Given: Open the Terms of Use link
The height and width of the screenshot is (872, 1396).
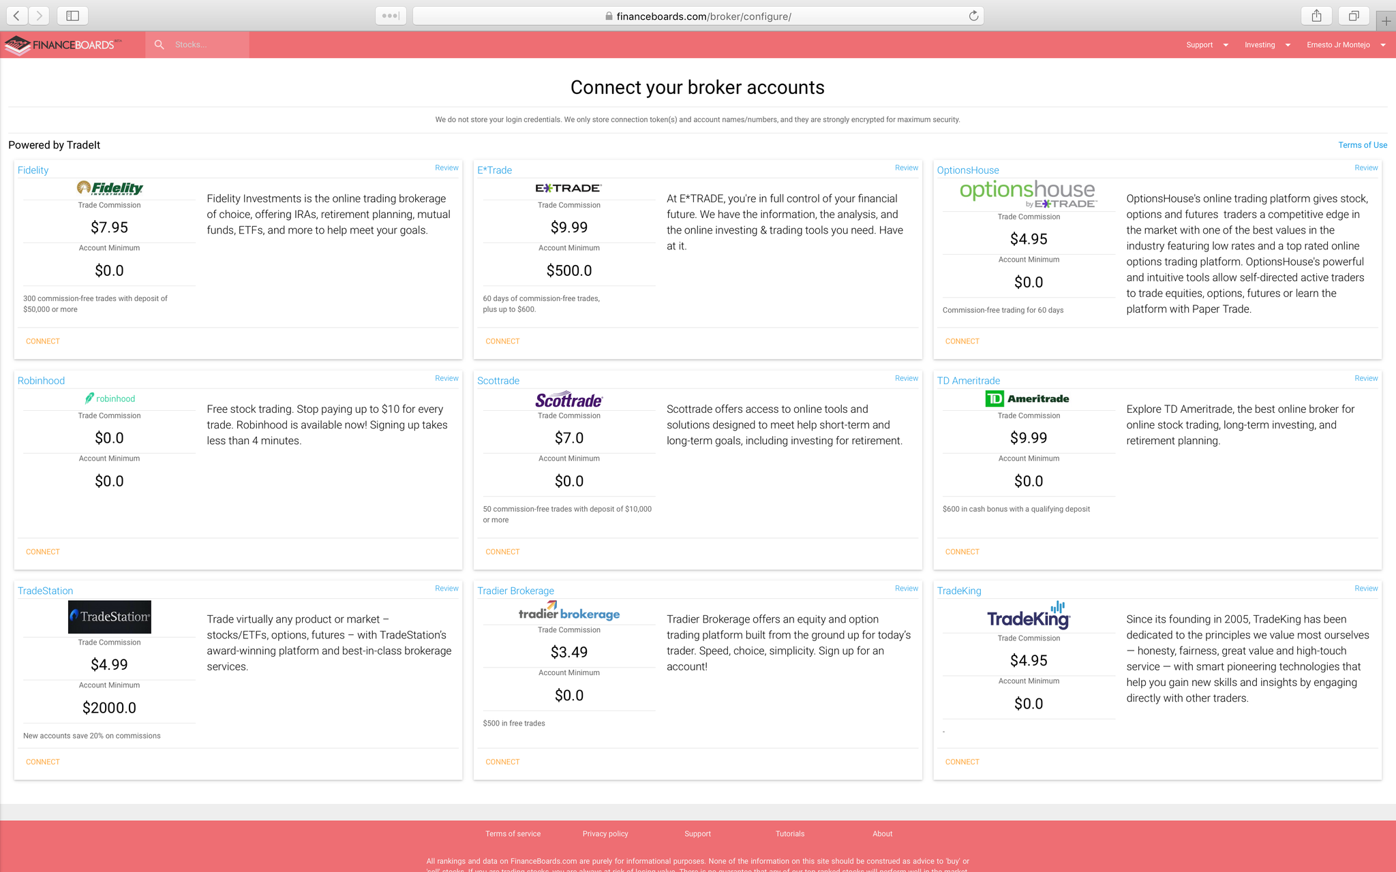Looking at the screenshot, I should pyautogui.click(x=1362, y=145).
